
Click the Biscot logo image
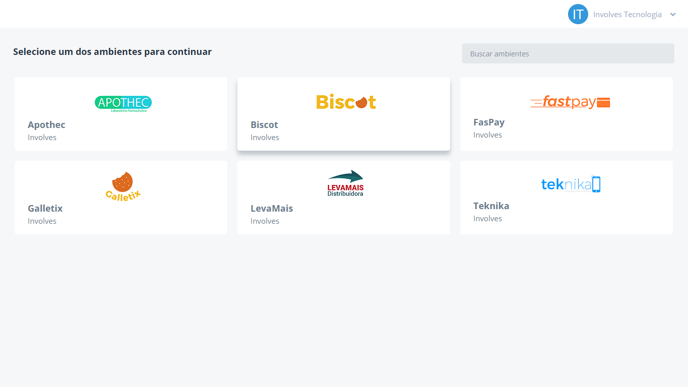pos(346,102)
